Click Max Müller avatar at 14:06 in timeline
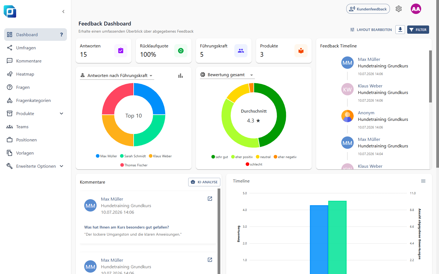 tap(347, 63)
